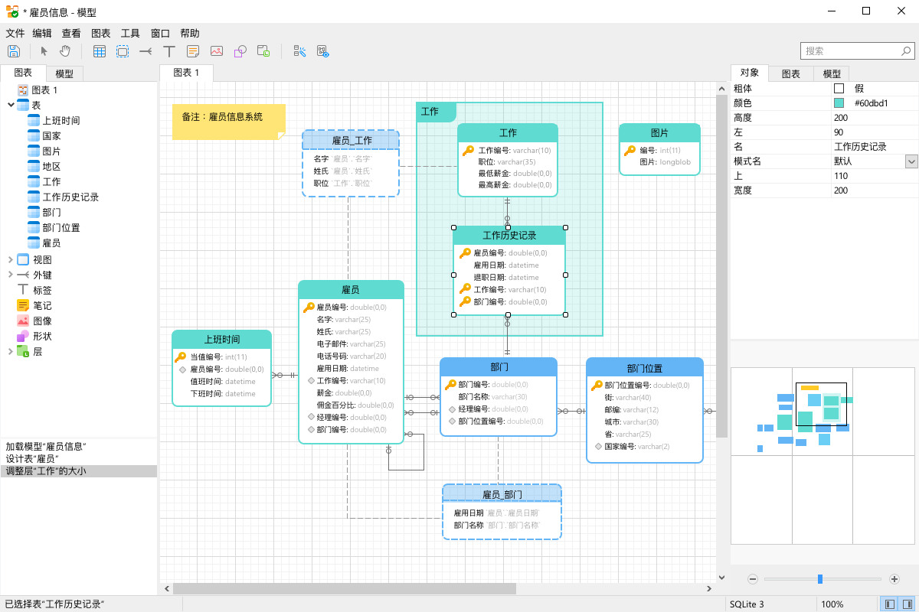Viewport: 919px width, 612px height.
Task: Open the 模式名 dropdown arrow
Action: 911,161
